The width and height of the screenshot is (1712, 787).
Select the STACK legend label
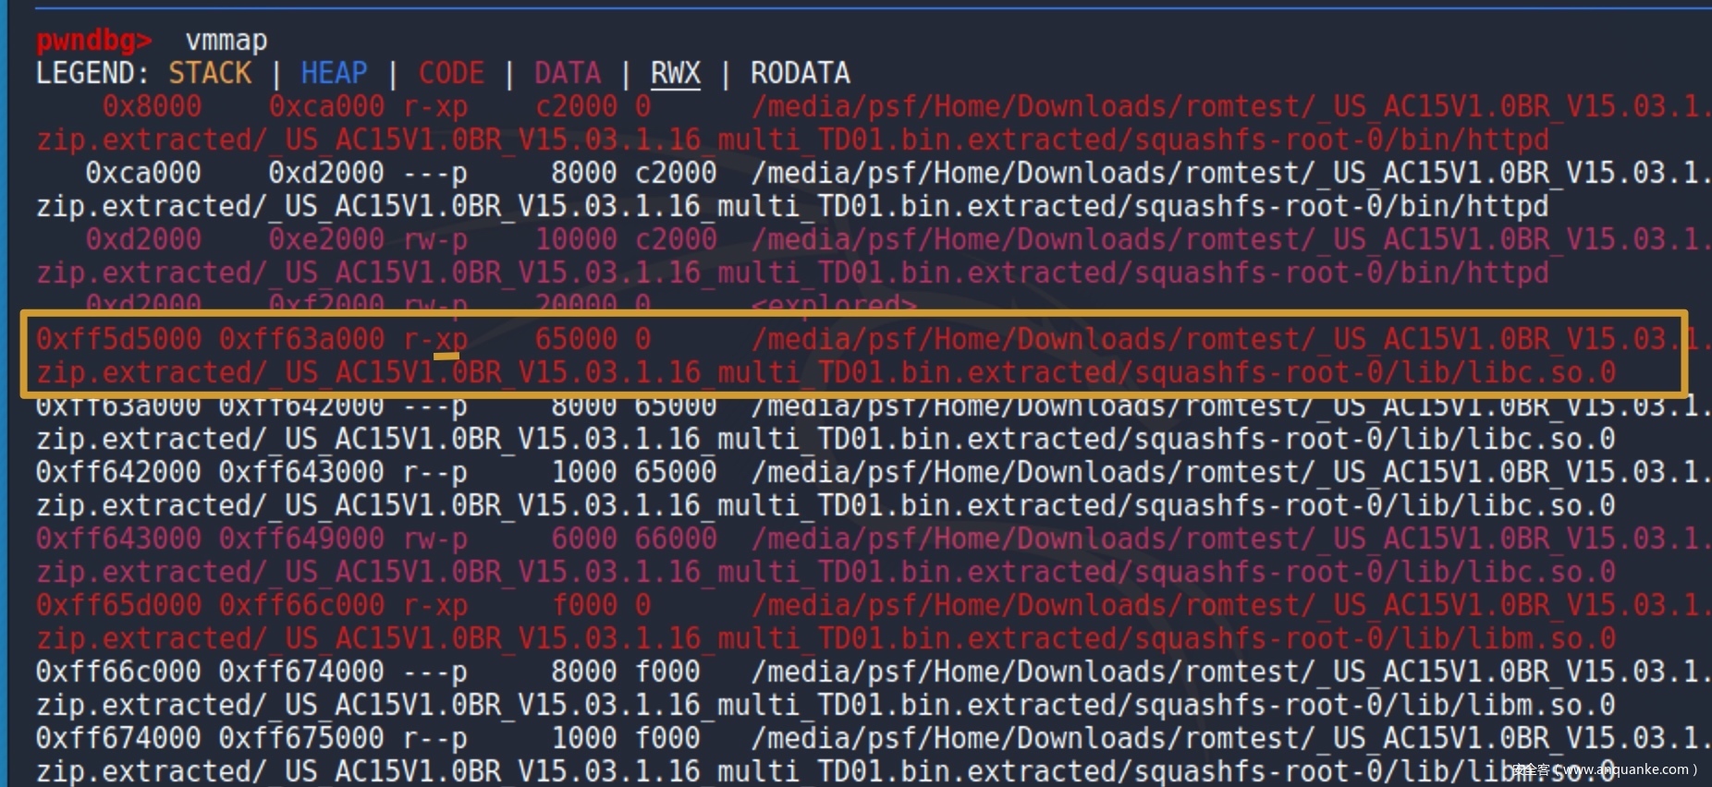tap(210, 74)
